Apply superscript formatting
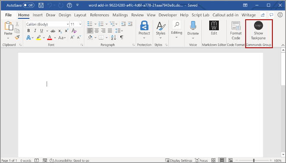 pyautogui.click(x=67, y=31)
